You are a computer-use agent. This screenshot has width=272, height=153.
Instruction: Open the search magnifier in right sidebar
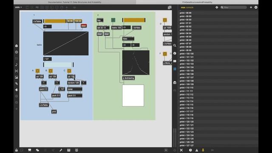click(175, 45)
